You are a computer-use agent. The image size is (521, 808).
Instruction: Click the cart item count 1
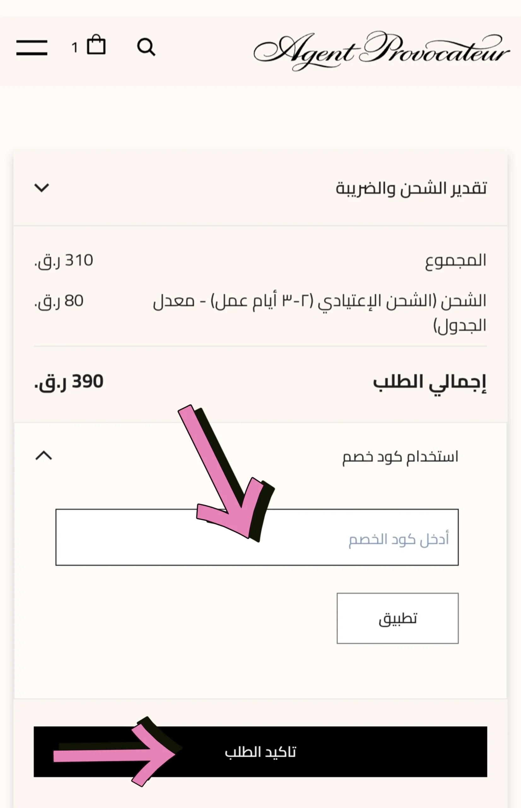click(x=75, y=48)
